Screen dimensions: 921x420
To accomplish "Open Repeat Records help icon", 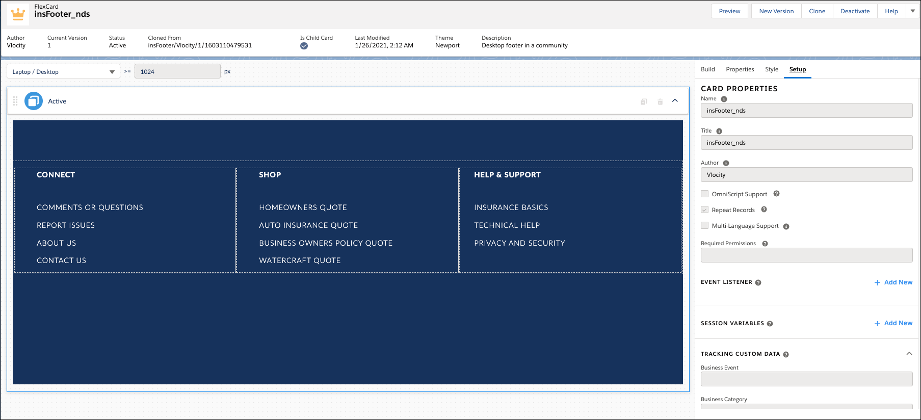I will point(764,209).
